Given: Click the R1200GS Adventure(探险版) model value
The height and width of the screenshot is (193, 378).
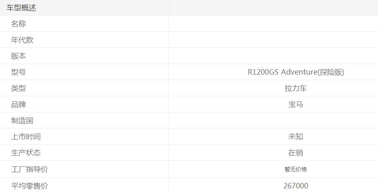Looking at the screenshot, I should point(296,72).
